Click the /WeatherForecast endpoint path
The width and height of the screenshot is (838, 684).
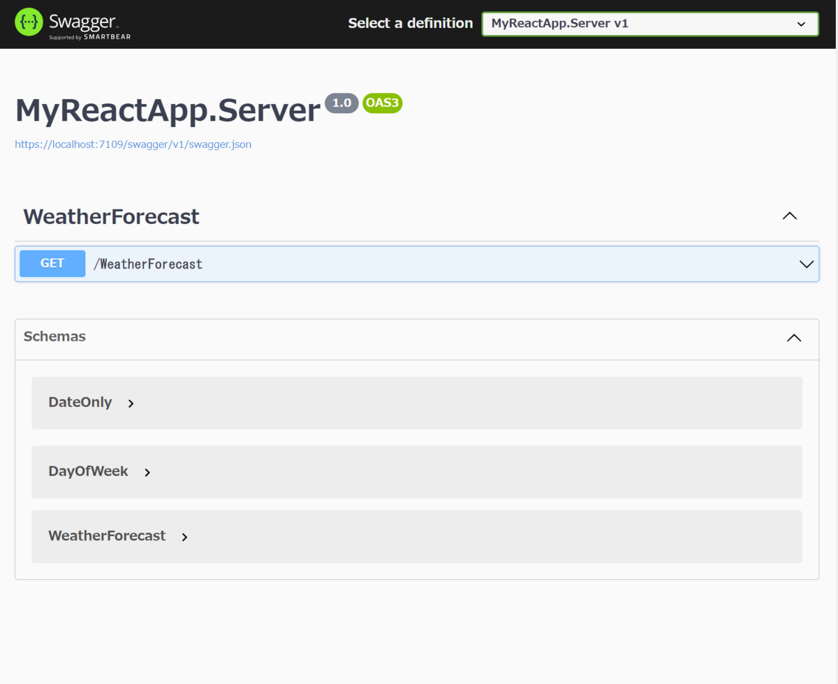[148, 264]
